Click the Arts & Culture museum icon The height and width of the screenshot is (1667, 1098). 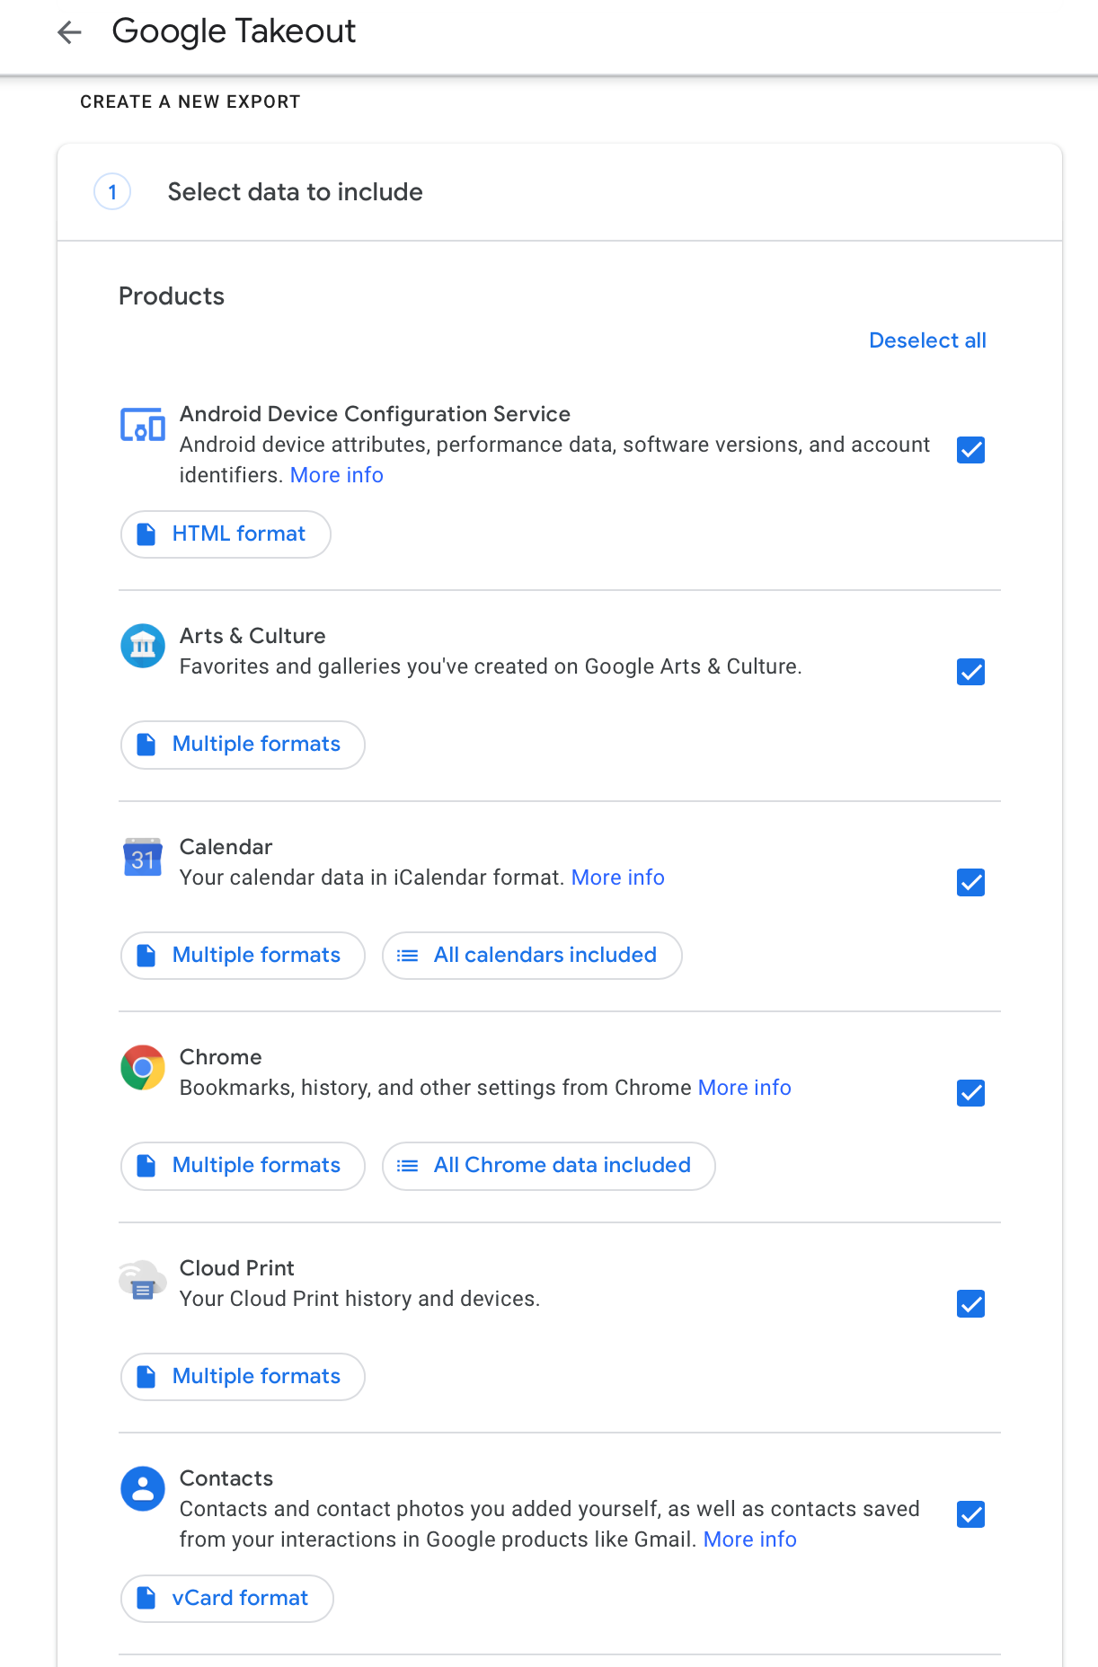coord(143,646)
